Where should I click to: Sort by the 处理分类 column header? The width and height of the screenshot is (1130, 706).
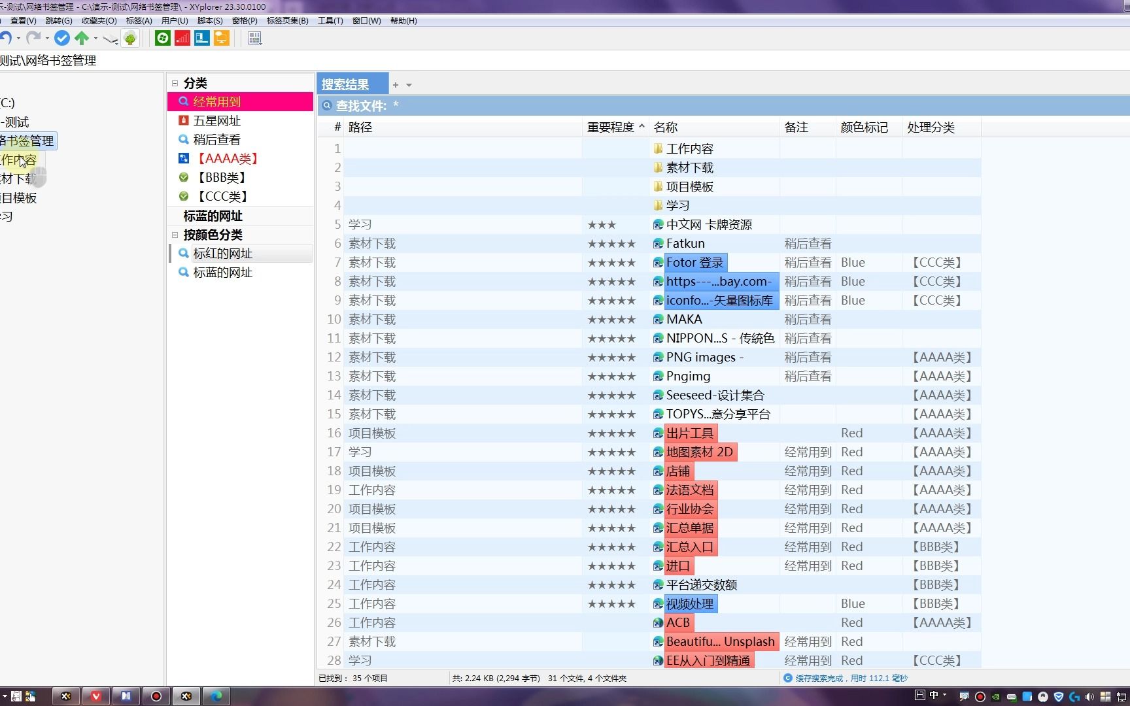pyautogui.click(x=942, y=127)
